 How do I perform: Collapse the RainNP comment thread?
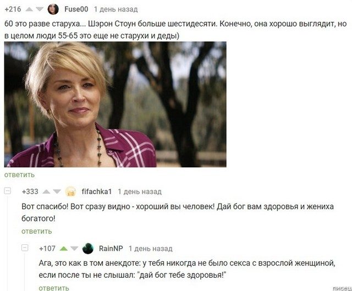pos(25,248)
